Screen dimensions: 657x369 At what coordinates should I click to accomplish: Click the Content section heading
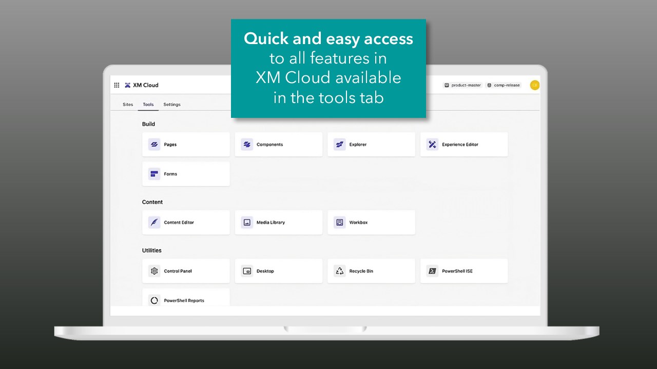pyautogui.click(x=152, y=202)
